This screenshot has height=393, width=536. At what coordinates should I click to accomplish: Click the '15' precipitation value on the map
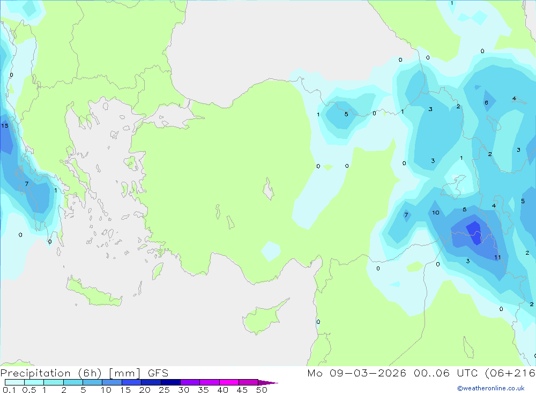[x=5, y=125]
